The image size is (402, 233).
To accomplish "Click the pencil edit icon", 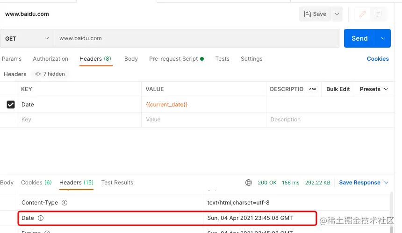I will (x=363, y=14).
